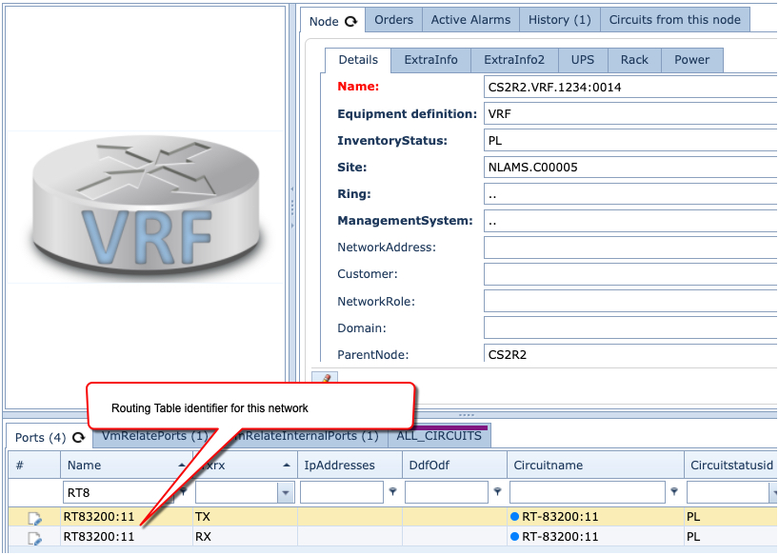Open the document icon on the TX port row
The height and width of the screenshot is (555, 779).
coord(35,516)
